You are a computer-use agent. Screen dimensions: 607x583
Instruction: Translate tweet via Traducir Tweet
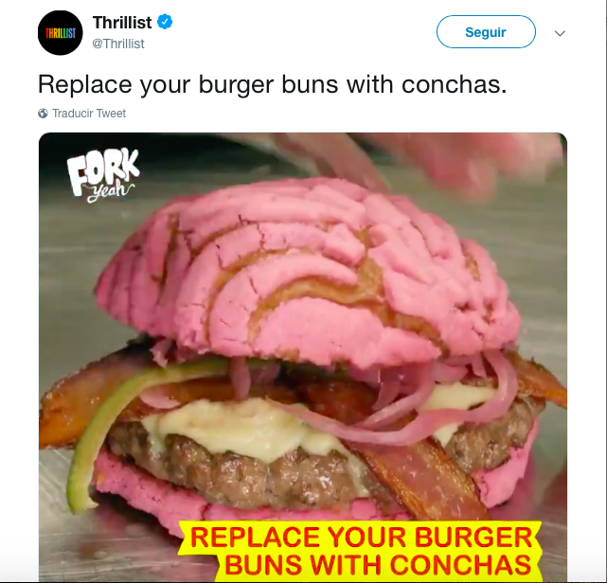coord(89,114)
